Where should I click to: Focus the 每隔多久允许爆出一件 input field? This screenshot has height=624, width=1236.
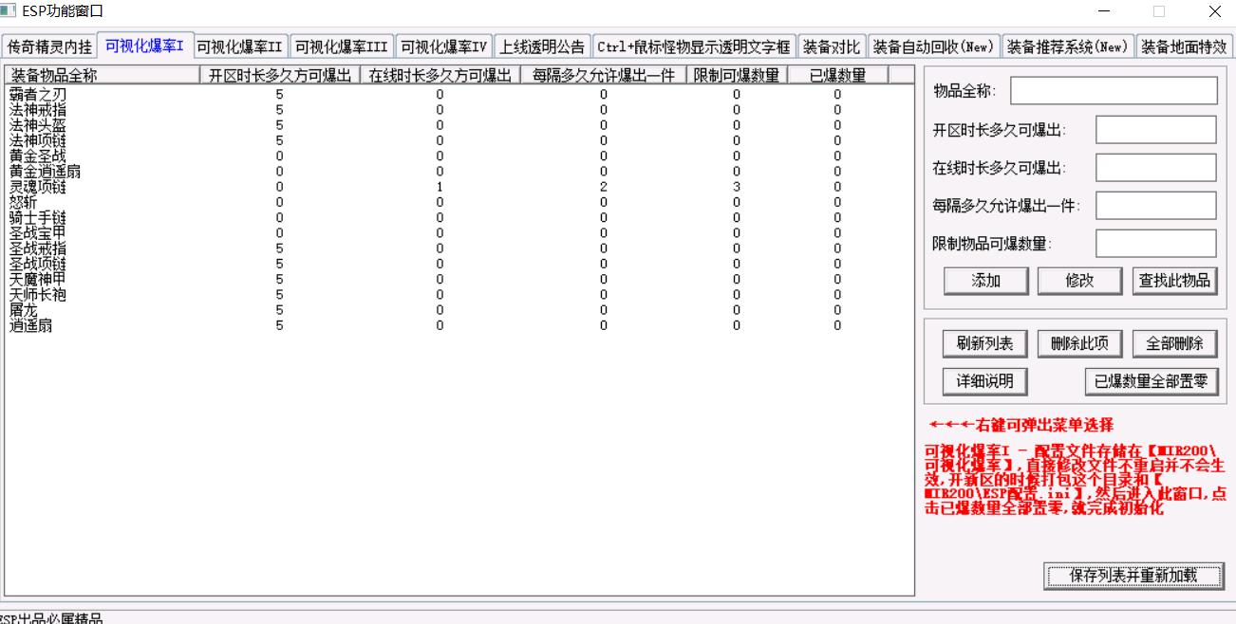[x=1156, y=205]
